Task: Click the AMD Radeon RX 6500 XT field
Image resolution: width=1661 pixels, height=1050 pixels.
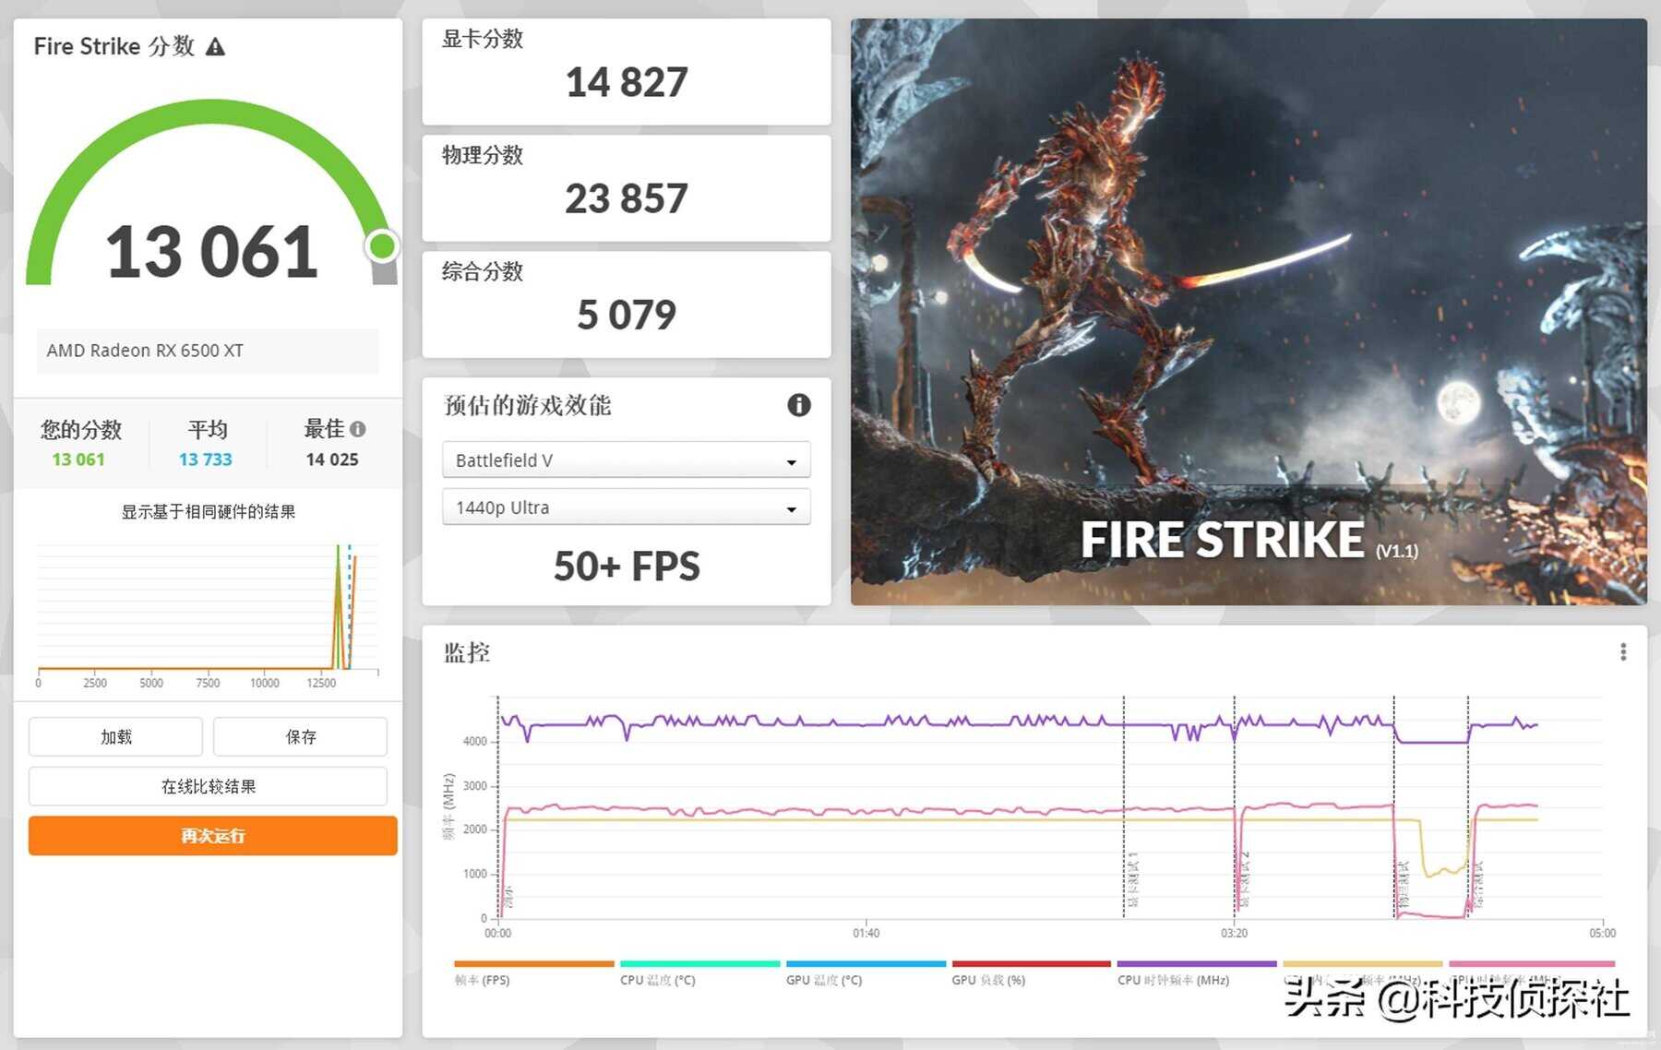Action: coord(208,351)
